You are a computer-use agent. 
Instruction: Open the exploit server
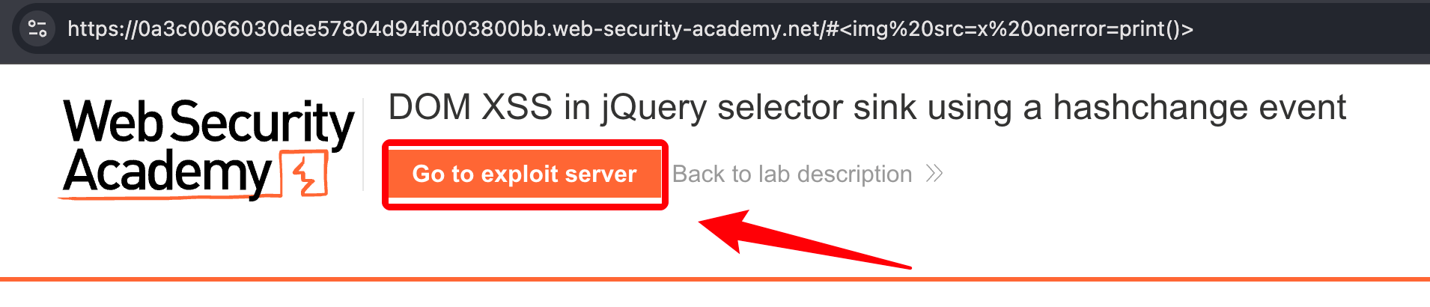(524, 174)
